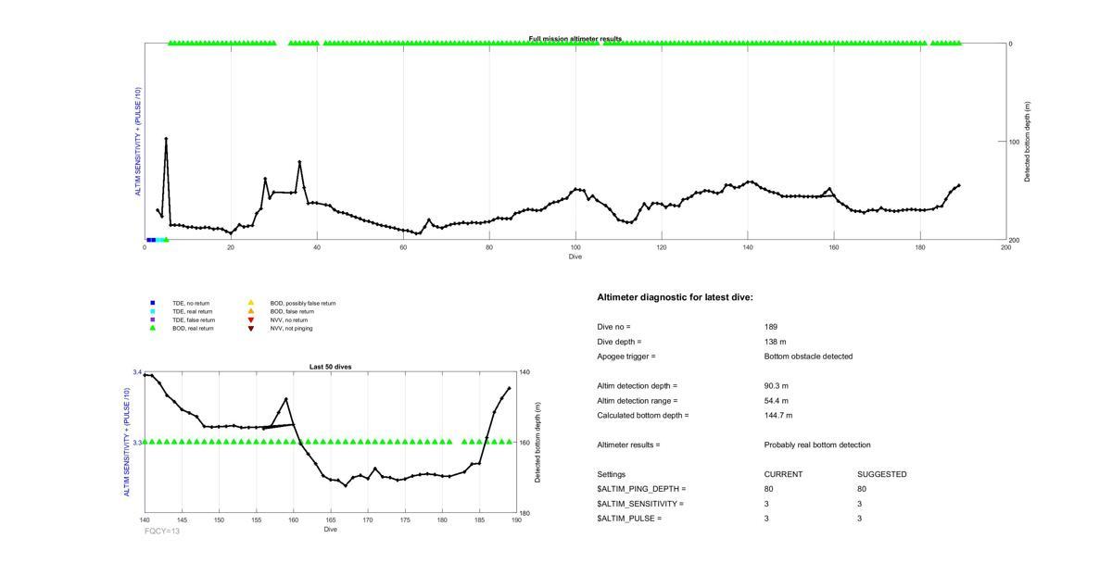Viewport: 1112px width, 576px height.
Task: Click the altim detection depth value '90.3 m'
Action: tap(777, 386)
